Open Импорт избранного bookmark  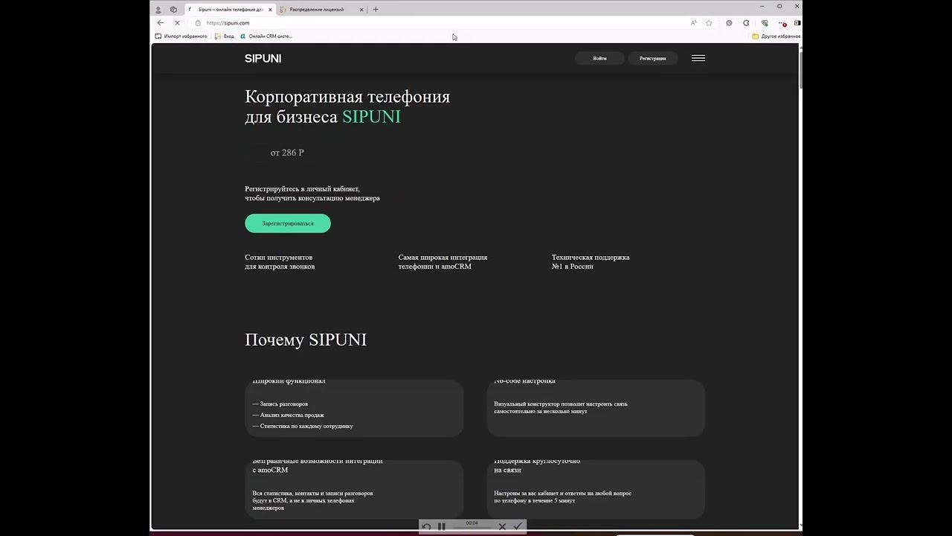click(x=181, y=36)
